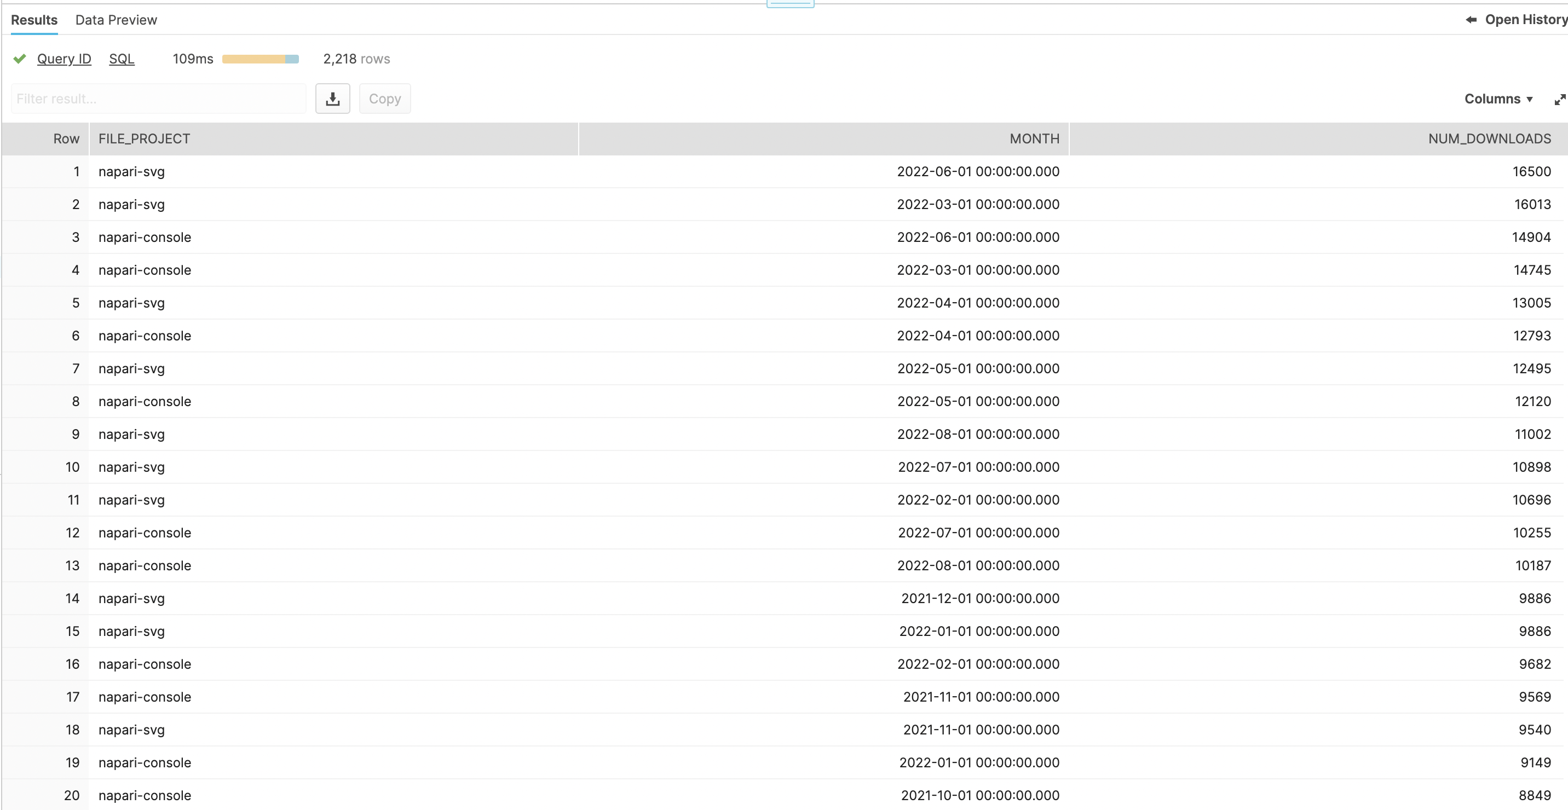Click the download results icon

point(332,98)
